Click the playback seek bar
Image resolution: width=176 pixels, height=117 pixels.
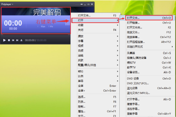[36, 35]
